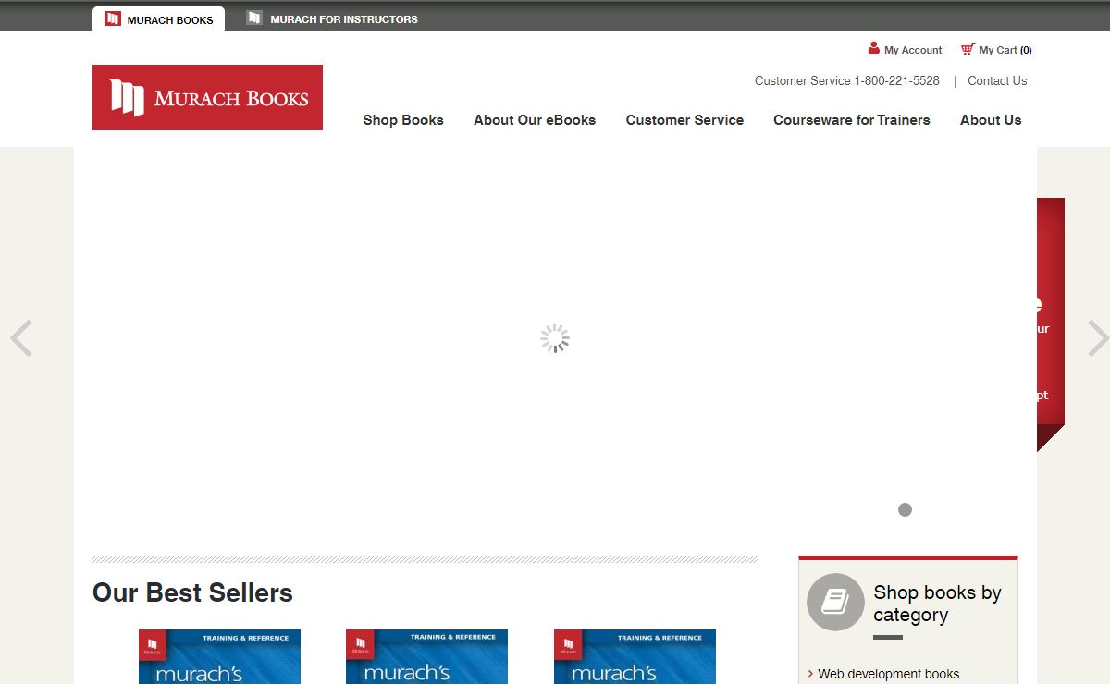The height and width of the screenshot is (684, 1110).
Task: Select the slideshow pagination dot
Action: [905, 509]
